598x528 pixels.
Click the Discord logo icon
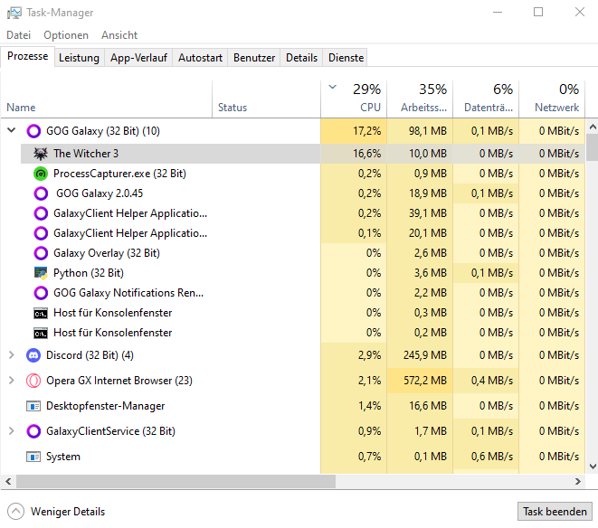(x=33, y=355)
